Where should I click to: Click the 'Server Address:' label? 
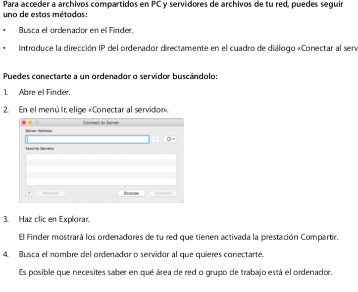39,131
